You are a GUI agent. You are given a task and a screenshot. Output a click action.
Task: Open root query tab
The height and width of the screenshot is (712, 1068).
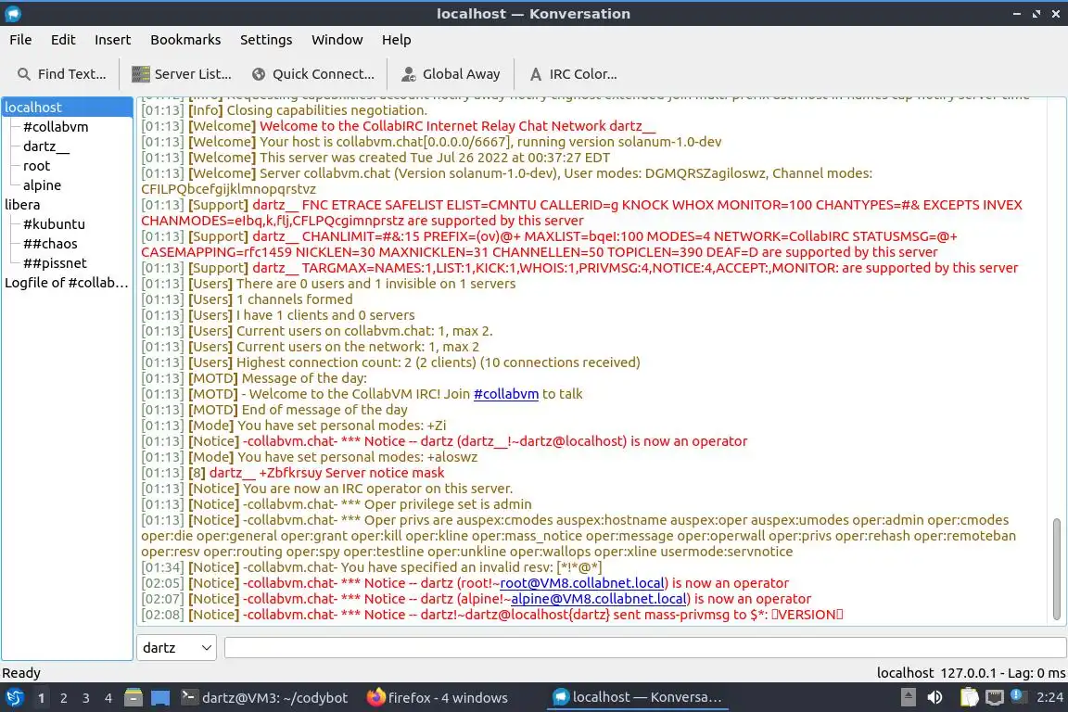36,166
